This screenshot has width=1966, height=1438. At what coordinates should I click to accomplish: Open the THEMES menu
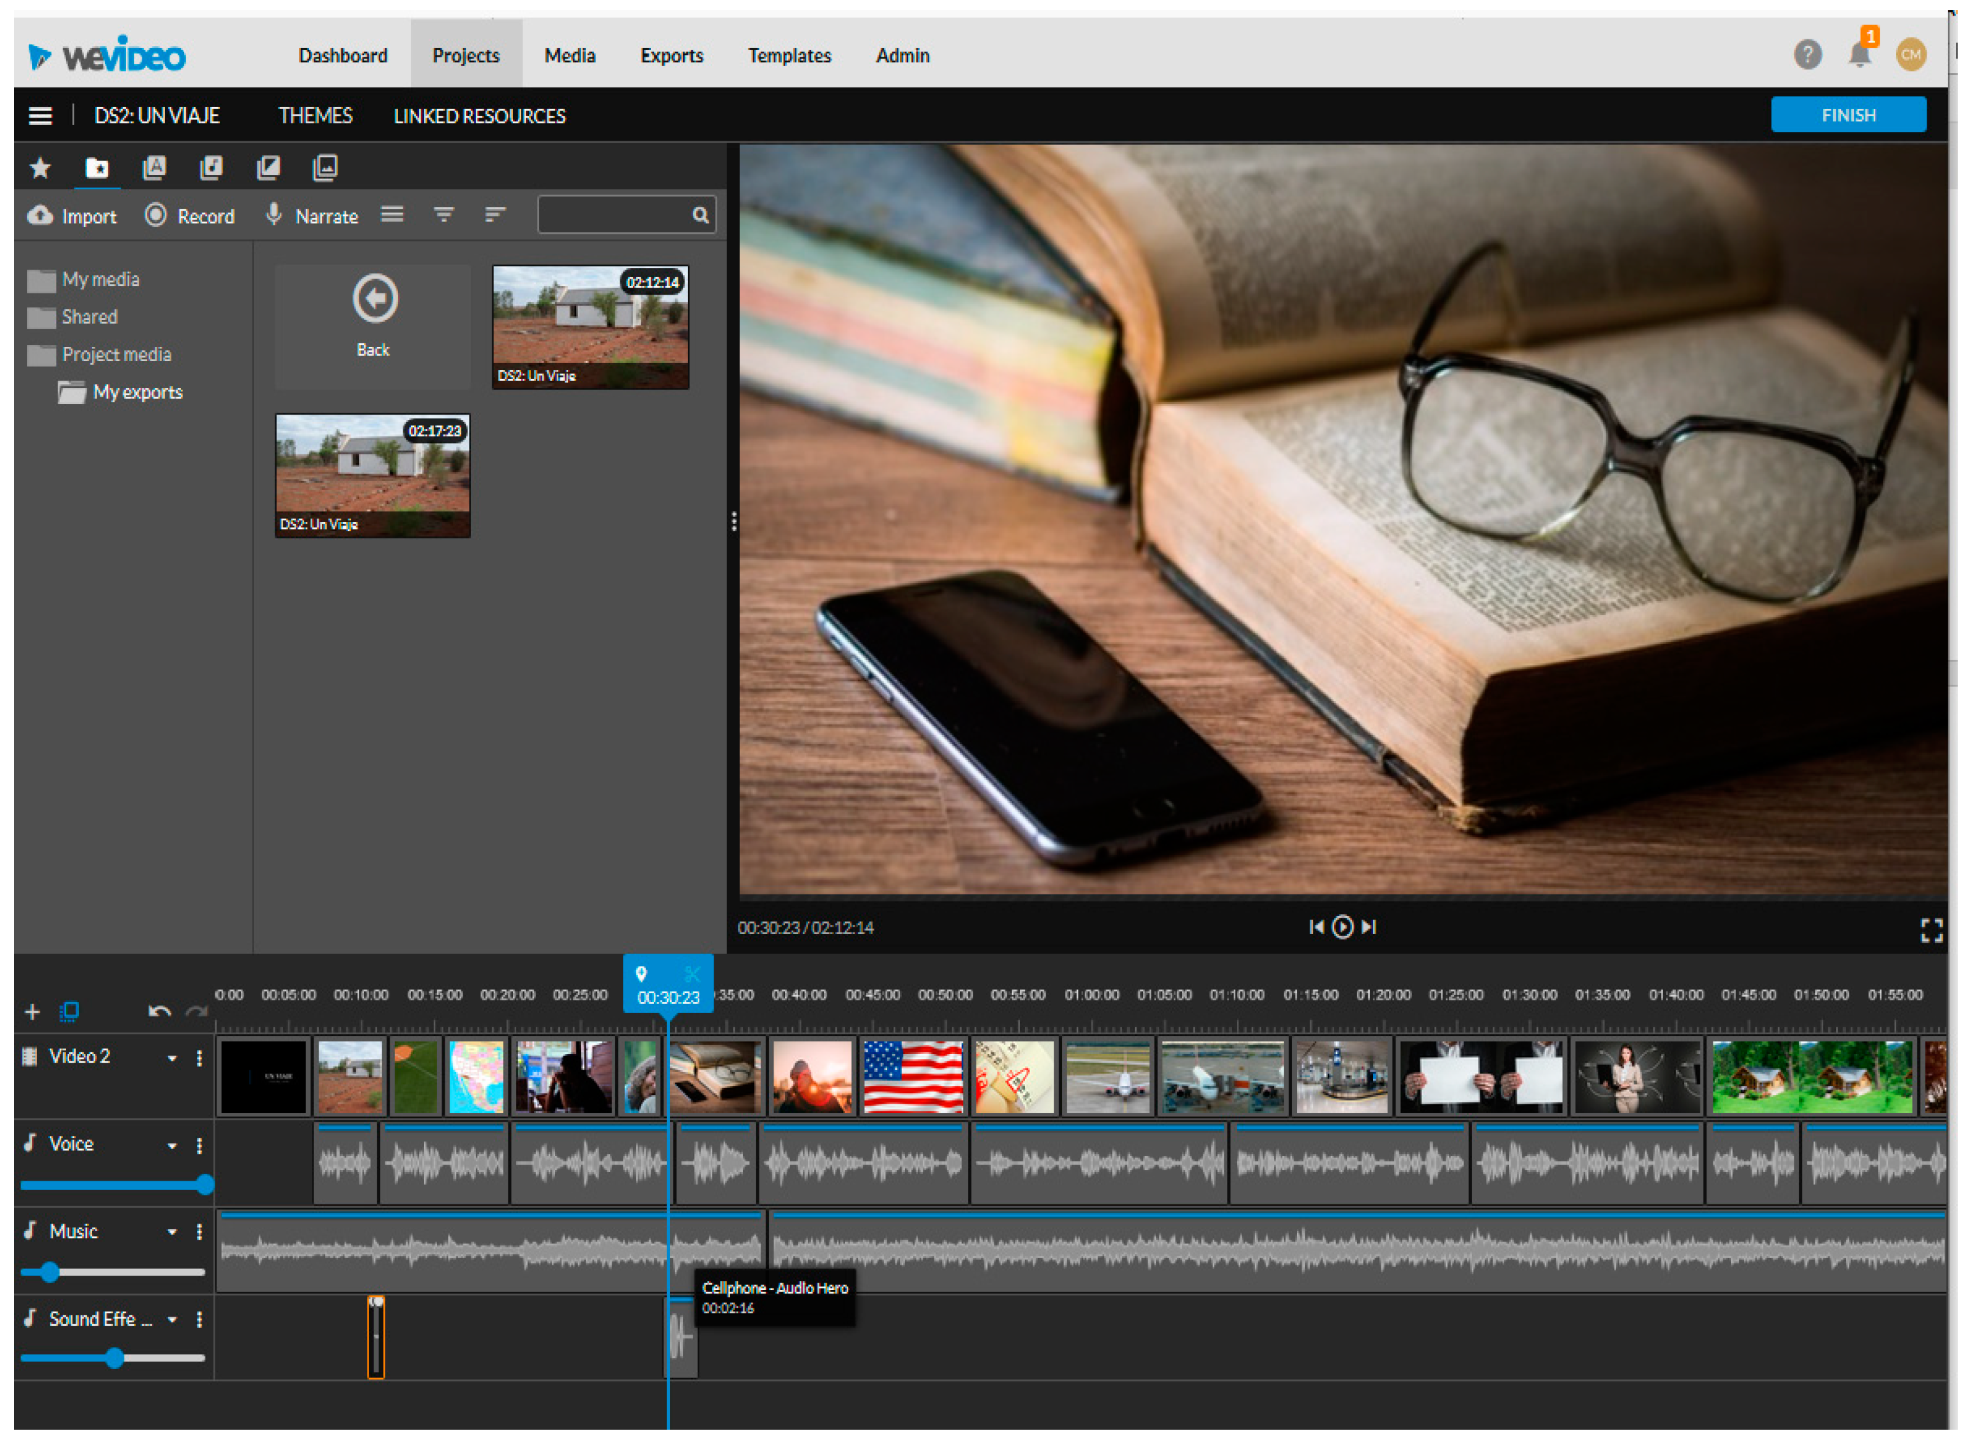[315, 116]
